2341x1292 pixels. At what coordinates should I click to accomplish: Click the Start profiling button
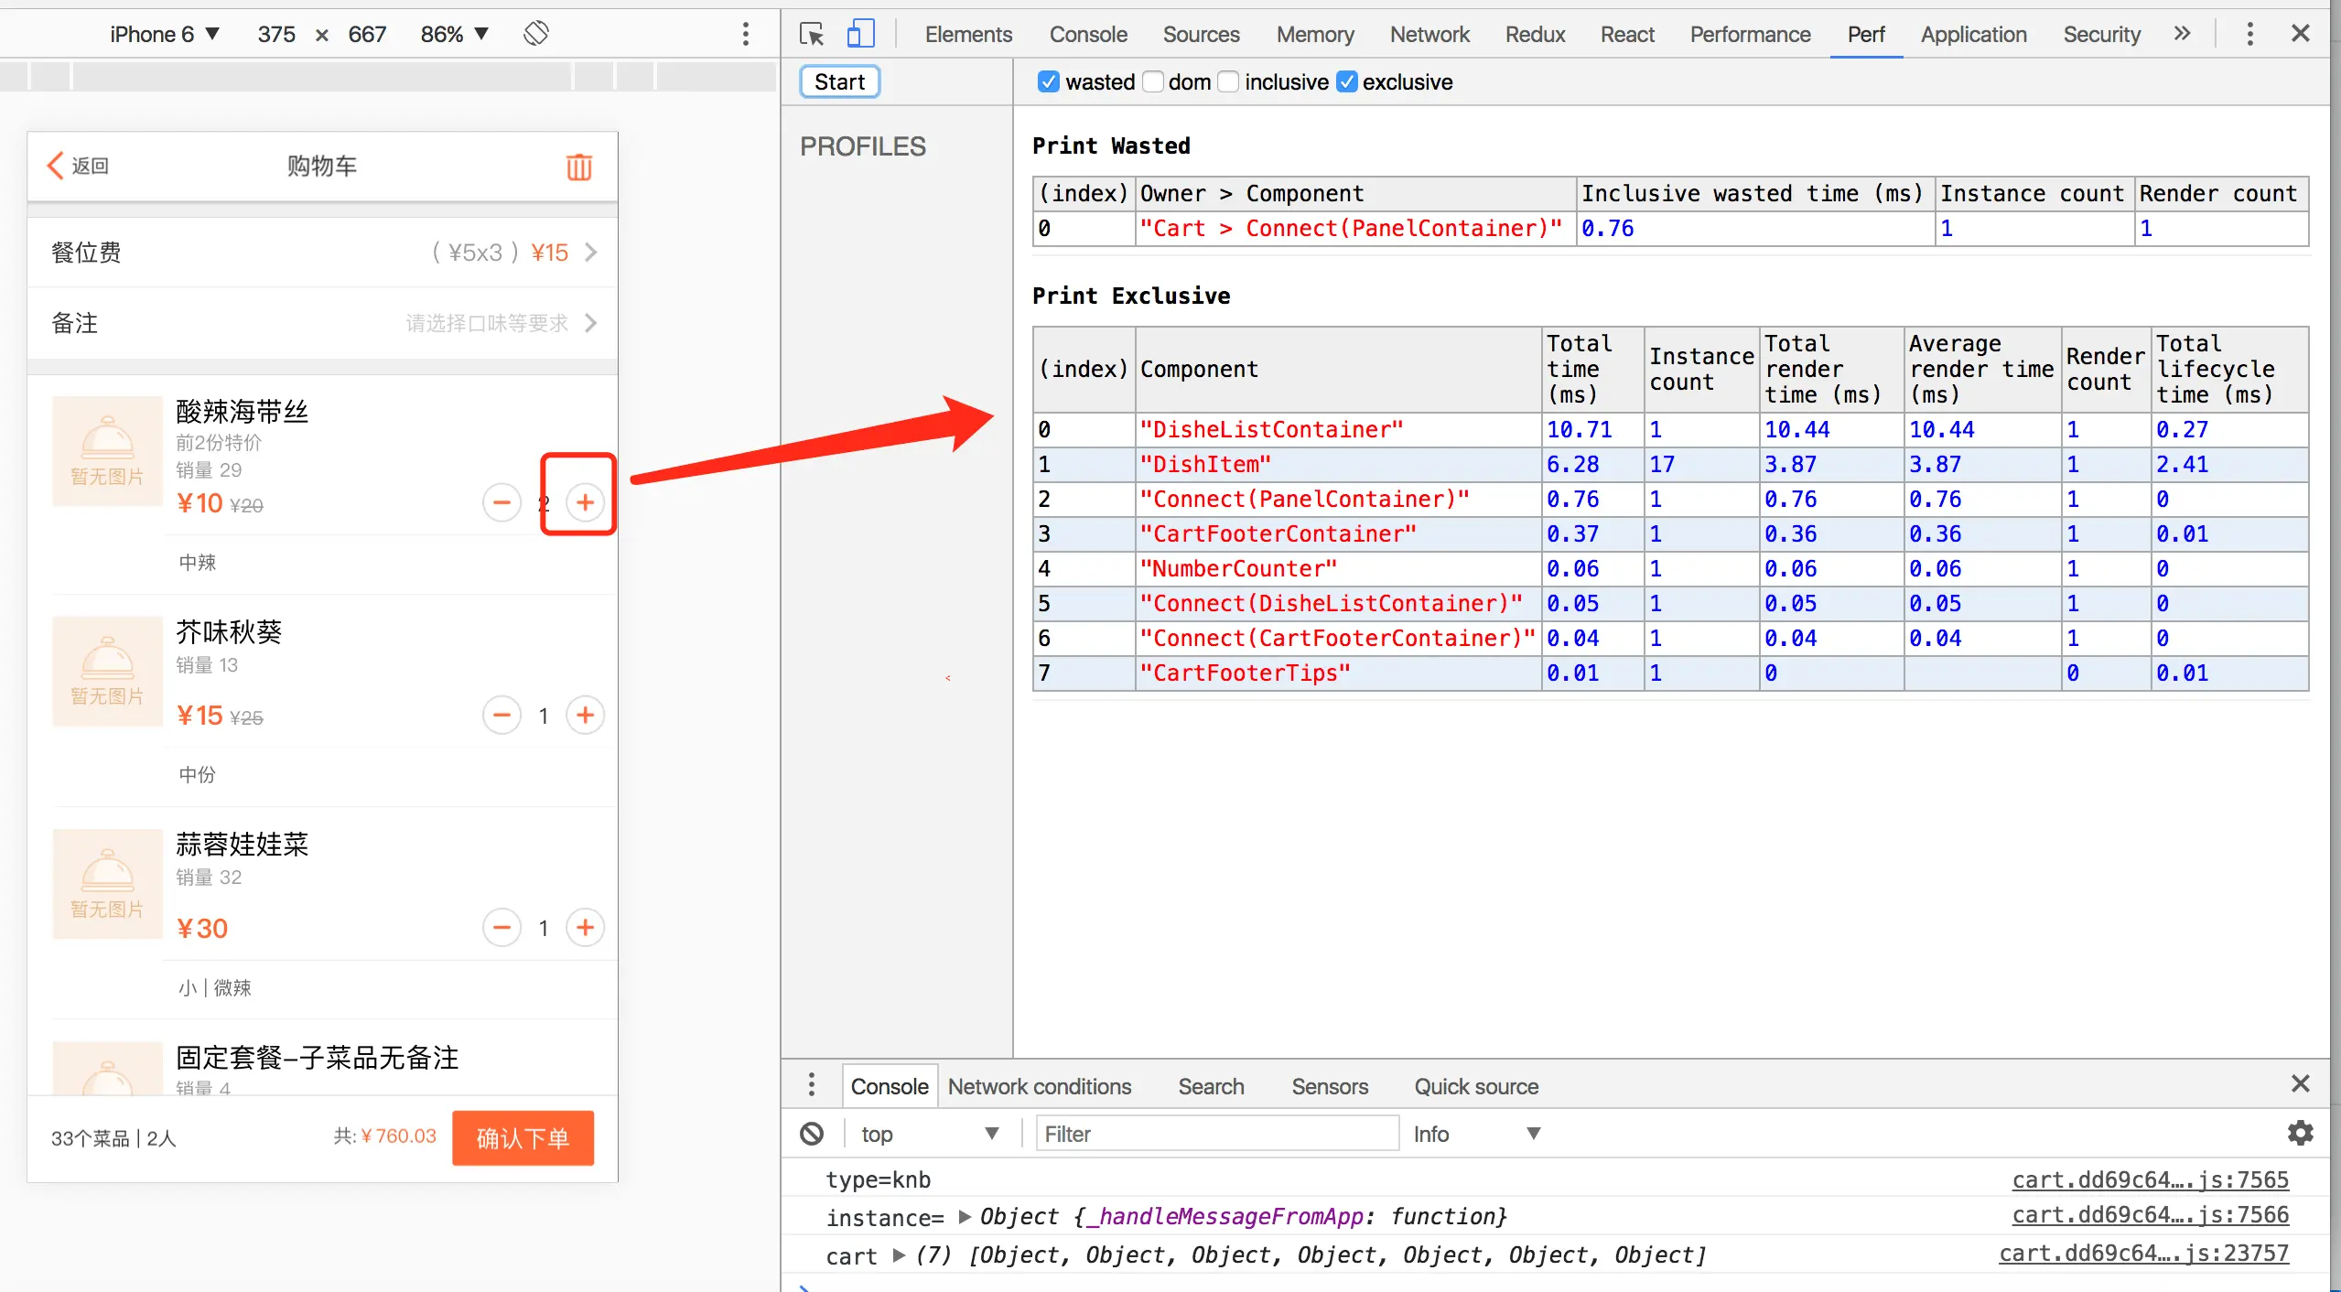coord(839,82)
